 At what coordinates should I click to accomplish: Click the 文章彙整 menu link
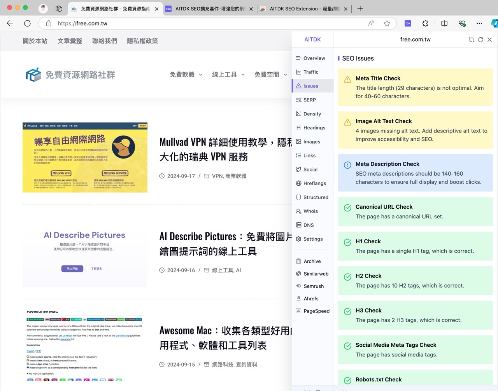[70, 41]
